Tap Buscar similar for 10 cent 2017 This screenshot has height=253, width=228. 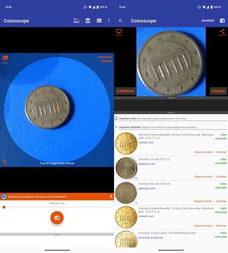coord(203,177)
